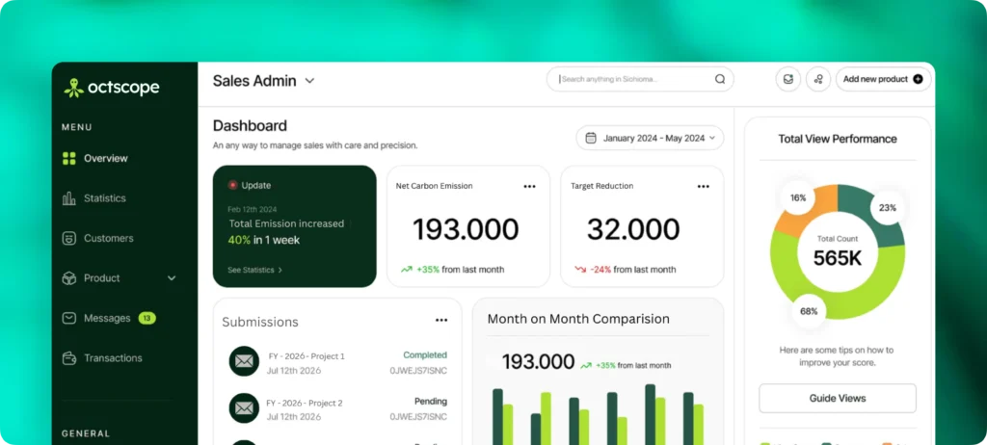Open Target Reduction options menu
Image resolution: width=987 pixels, height=445 pixels.
click(703, 186)
